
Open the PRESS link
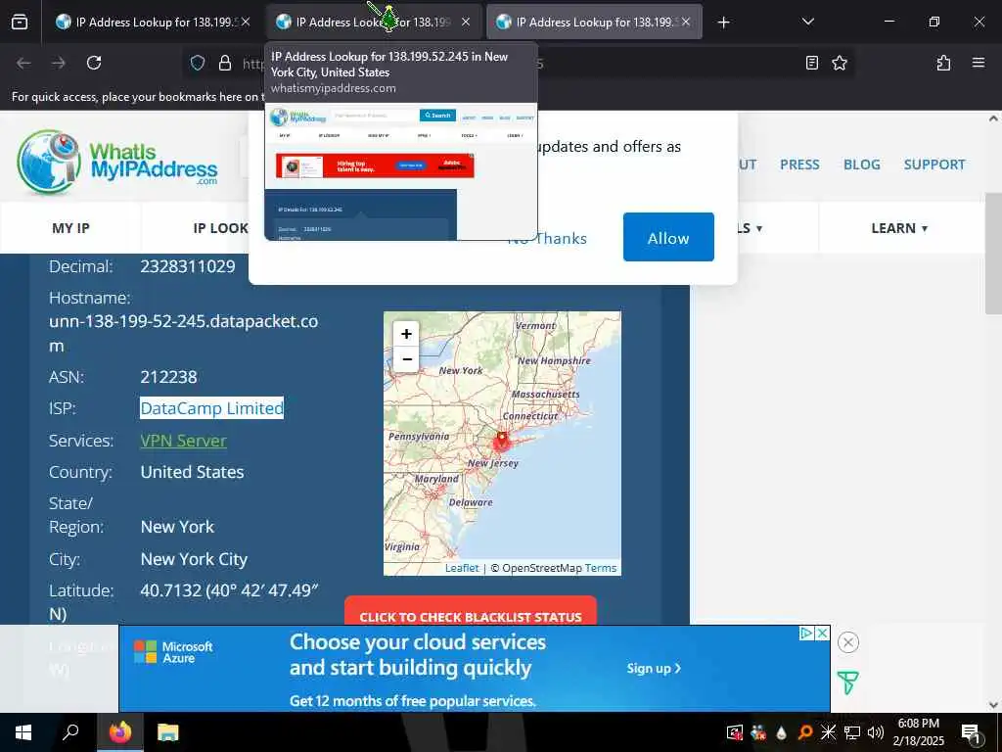799,164
